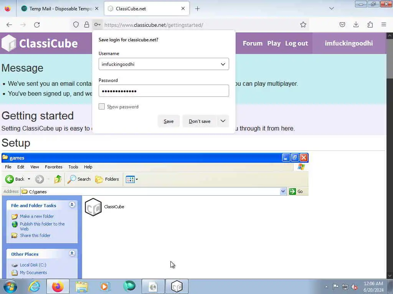This screenshot has height=294, width=393.
Task: Expand the C:\games address dropdown
Action: coord(283,191)
